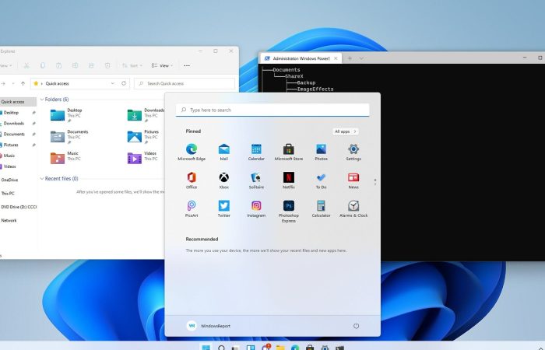Open the News app
545x350 pixels.
[x=353, y=180]
